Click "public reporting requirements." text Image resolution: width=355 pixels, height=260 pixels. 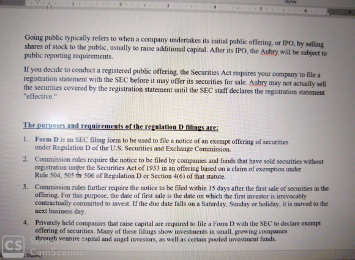coord(69,56)
